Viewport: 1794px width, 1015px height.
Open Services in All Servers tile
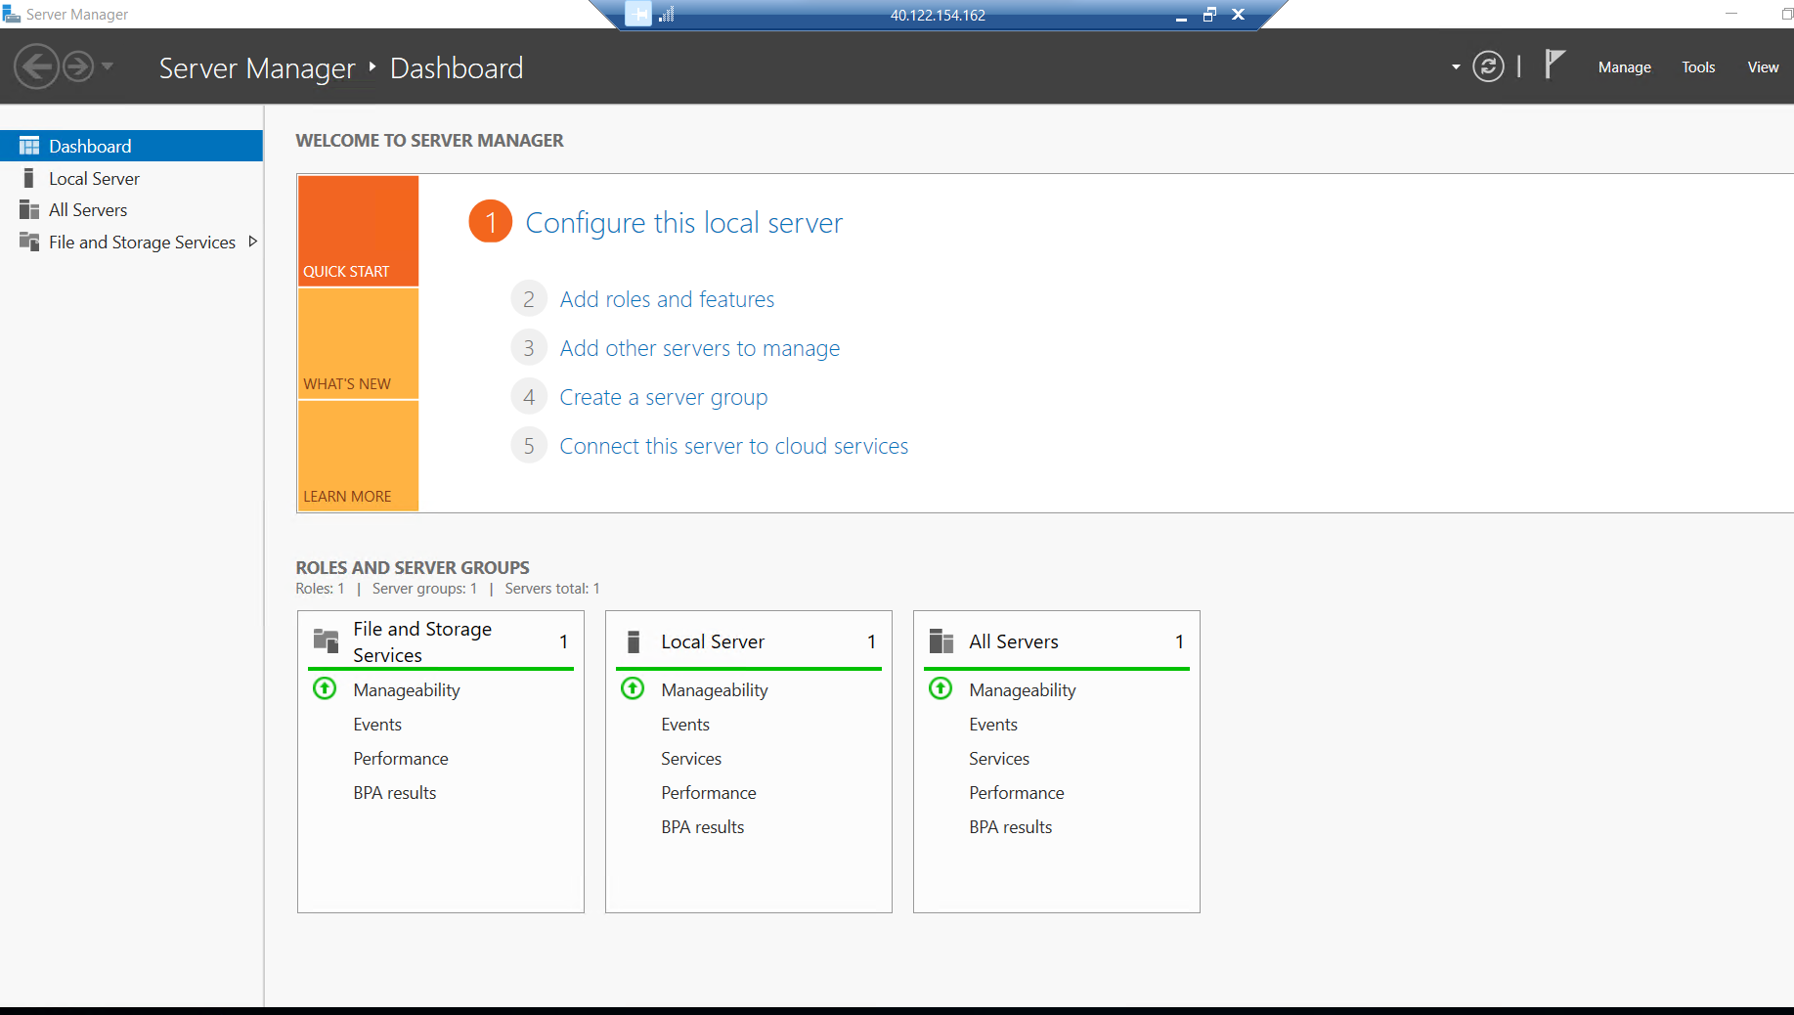point(999,759)
